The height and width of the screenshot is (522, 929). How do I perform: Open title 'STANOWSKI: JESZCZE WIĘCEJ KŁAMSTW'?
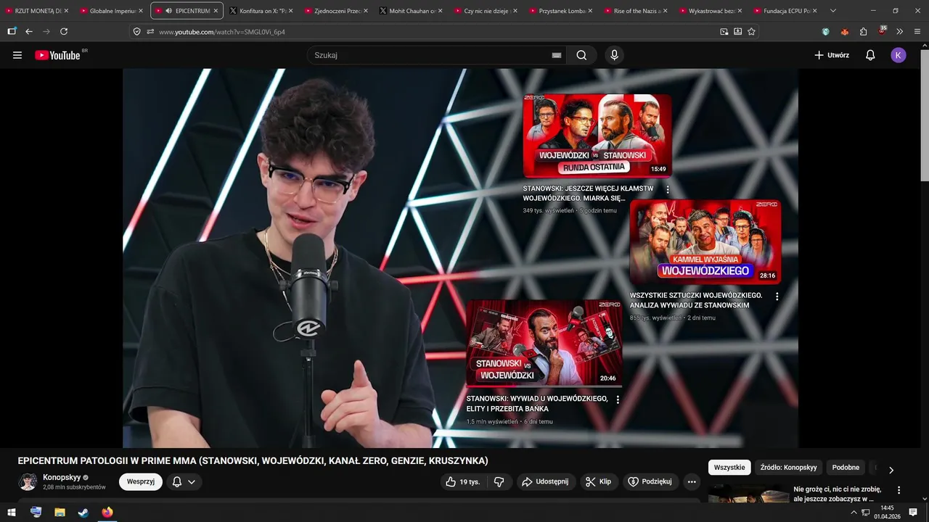[x=588, y=193]
